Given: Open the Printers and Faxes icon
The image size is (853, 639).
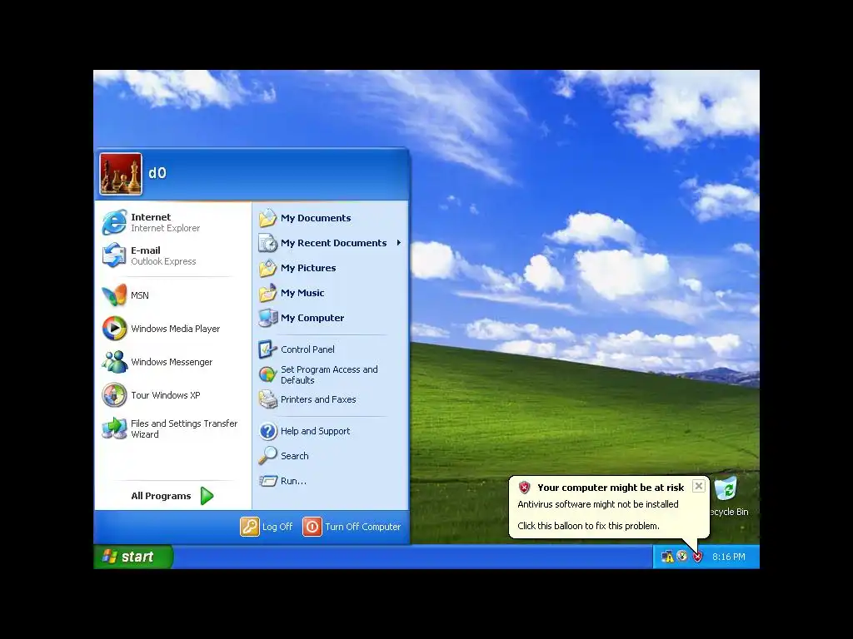Looking at the screenshot, I should pyautogui.click(x=267, y=399).
